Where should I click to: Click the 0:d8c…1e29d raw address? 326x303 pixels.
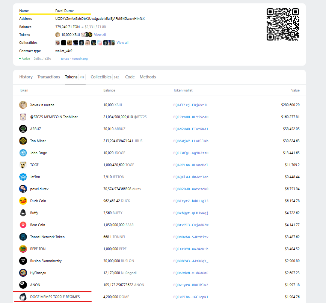(x=42, y=59)
